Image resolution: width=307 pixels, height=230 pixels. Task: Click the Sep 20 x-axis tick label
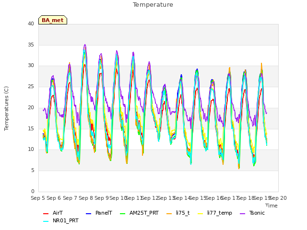(278, 198)
